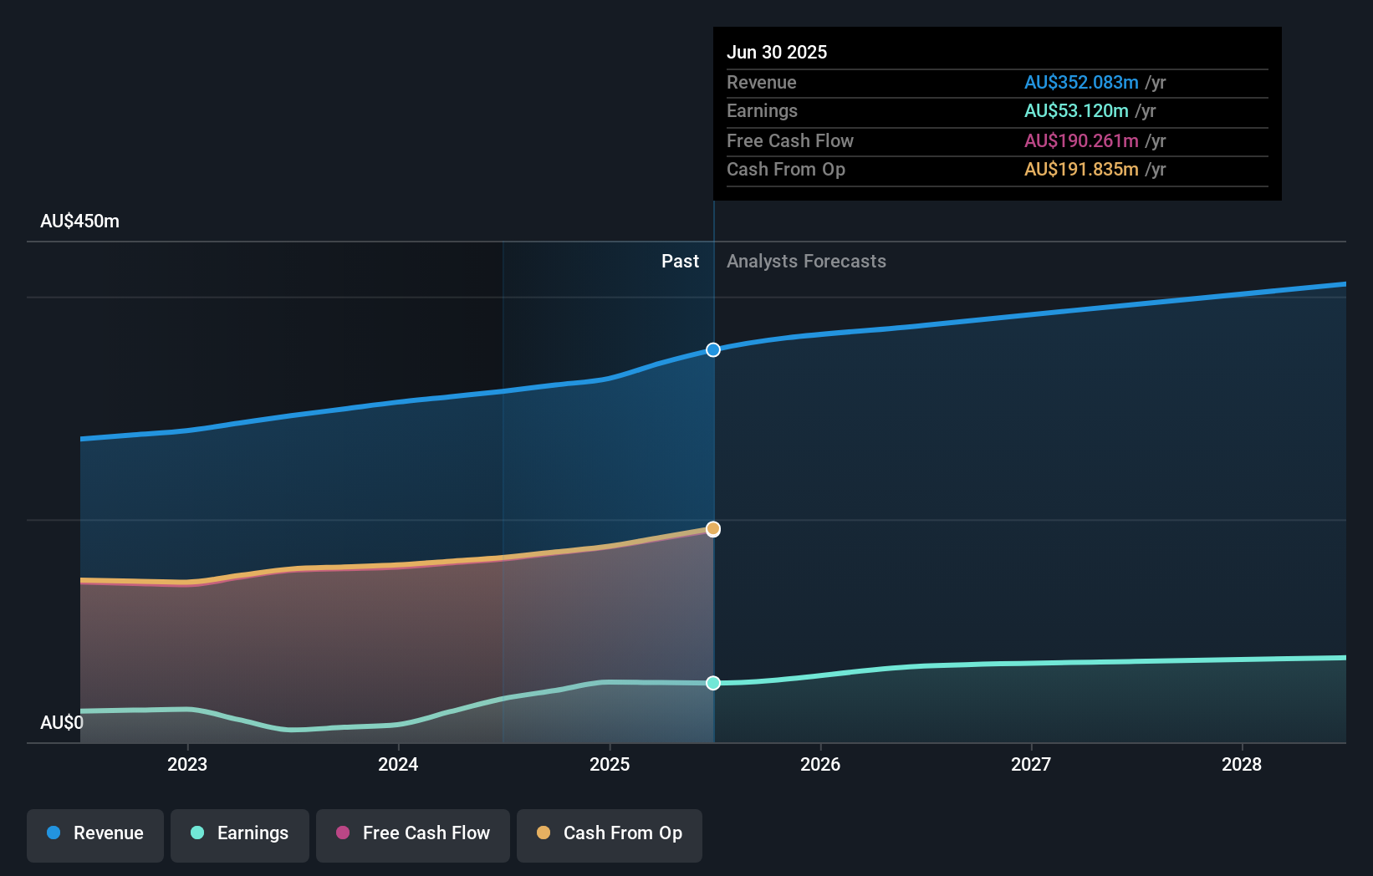Click the AU$190.261m Free Cash Flow value
The image size is (1373, 876).
tap(1081, 140)
